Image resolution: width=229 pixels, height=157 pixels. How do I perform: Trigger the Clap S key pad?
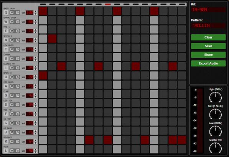coord(6,95)
